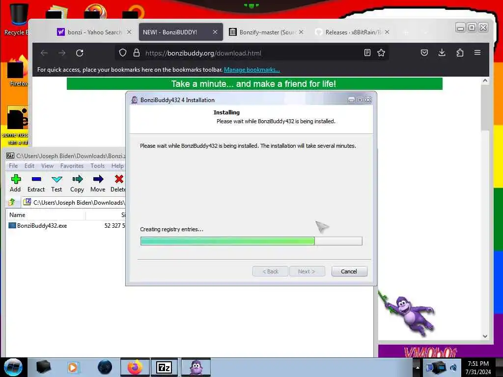The height and width of the screenshot is (377, 503).
Task: Click the Back button in installer
Action: coord(270,271)
